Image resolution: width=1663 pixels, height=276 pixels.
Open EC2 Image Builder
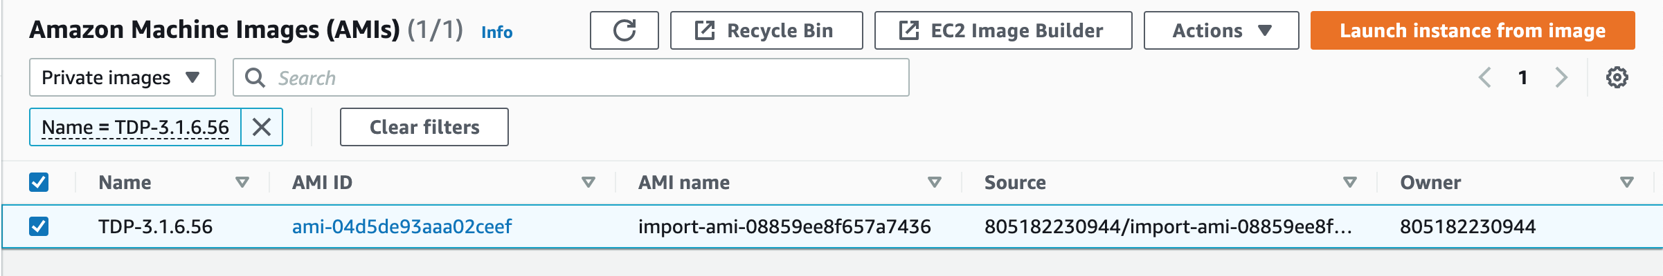coord(1003,30)
